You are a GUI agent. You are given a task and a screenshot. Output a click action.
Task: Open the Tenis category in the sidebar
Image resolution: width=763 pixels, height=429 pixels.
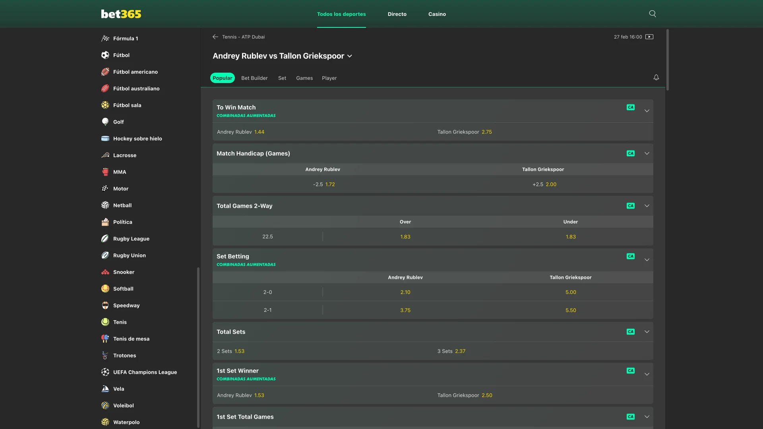click(120, 322)
